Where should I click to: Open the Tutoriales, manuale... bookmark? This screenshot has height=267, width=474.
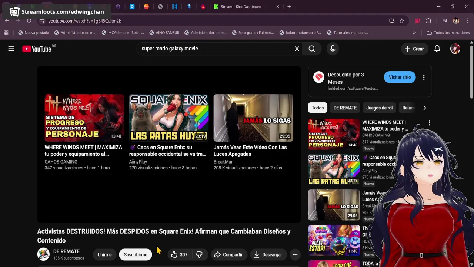click(x=347, y=33)
